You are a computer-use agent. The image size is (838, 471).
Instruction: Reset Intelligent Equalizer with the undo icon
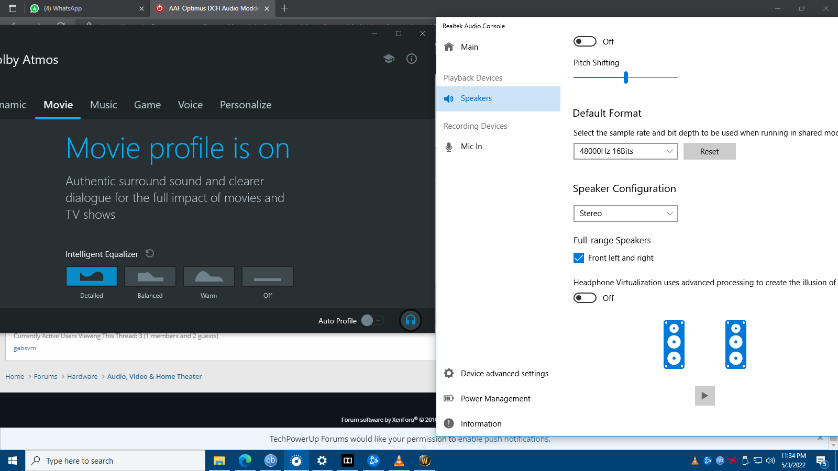[150, 253]
